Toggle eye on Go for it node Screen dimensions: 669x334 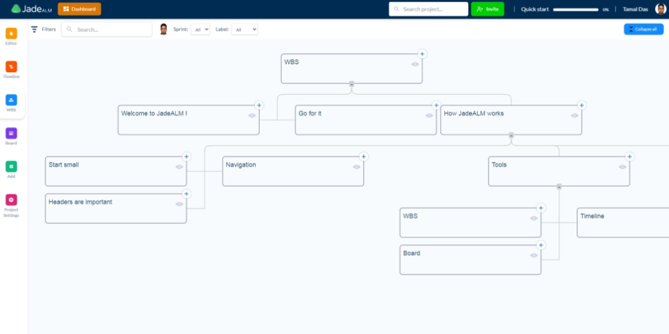(429, 116)
